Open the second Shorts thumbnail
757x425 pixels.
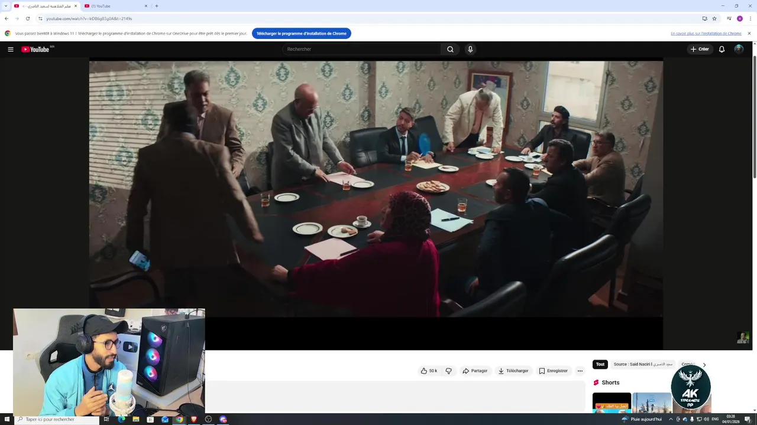652,403
